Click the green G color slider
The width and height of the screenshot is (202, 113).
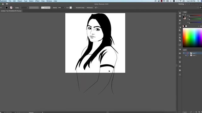[x=195, y=19]
